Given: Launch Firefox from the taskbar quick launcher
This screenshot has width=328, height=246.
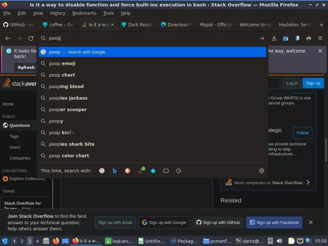Looking at the screenshot, I should click(56, 241).
